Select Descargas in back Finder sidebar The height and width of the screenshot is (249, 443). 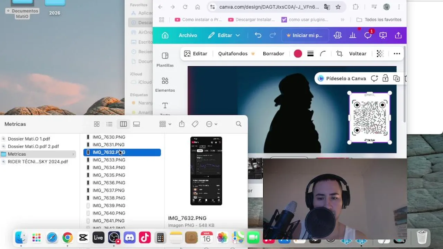click(140, 22)
